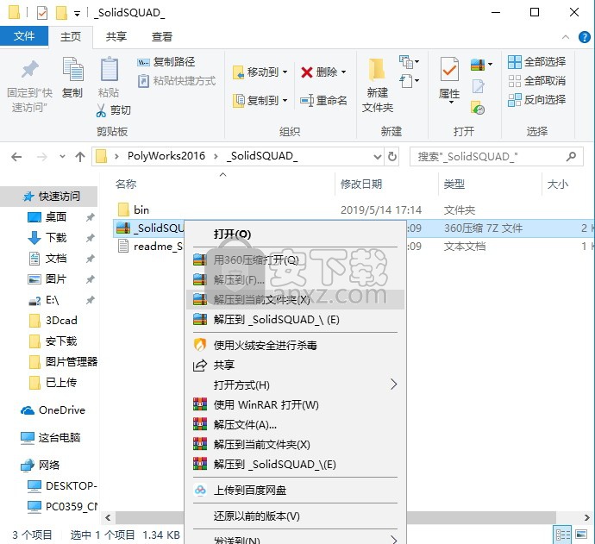
Task: Open the New item dropdown icon
Action: [409, 62]
